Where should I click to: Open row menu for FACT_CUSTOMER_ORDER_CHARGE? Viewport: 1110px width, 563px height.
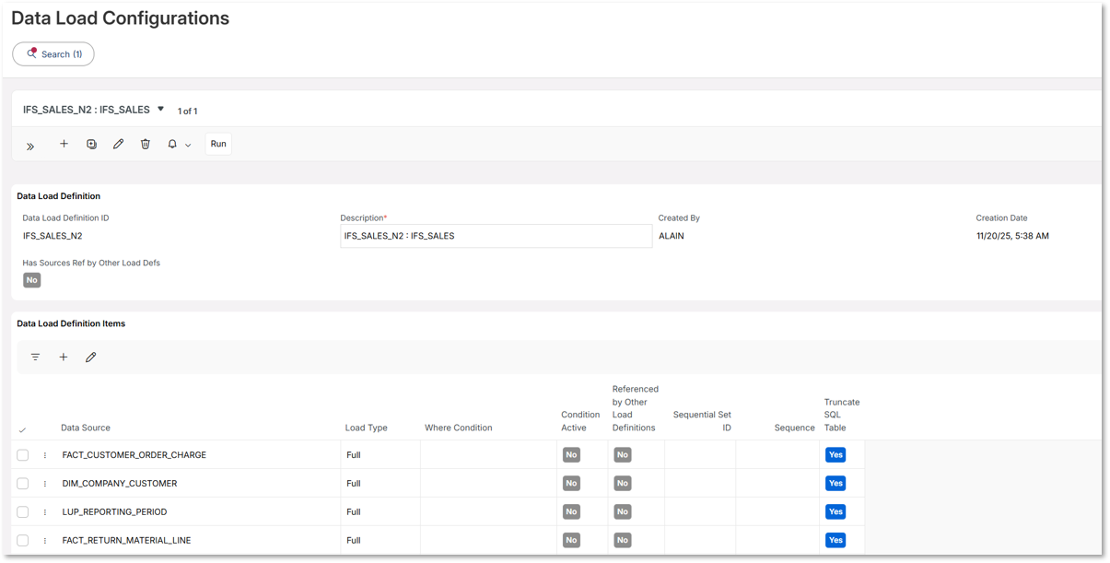pyautogui.click(x=45, y=455)
